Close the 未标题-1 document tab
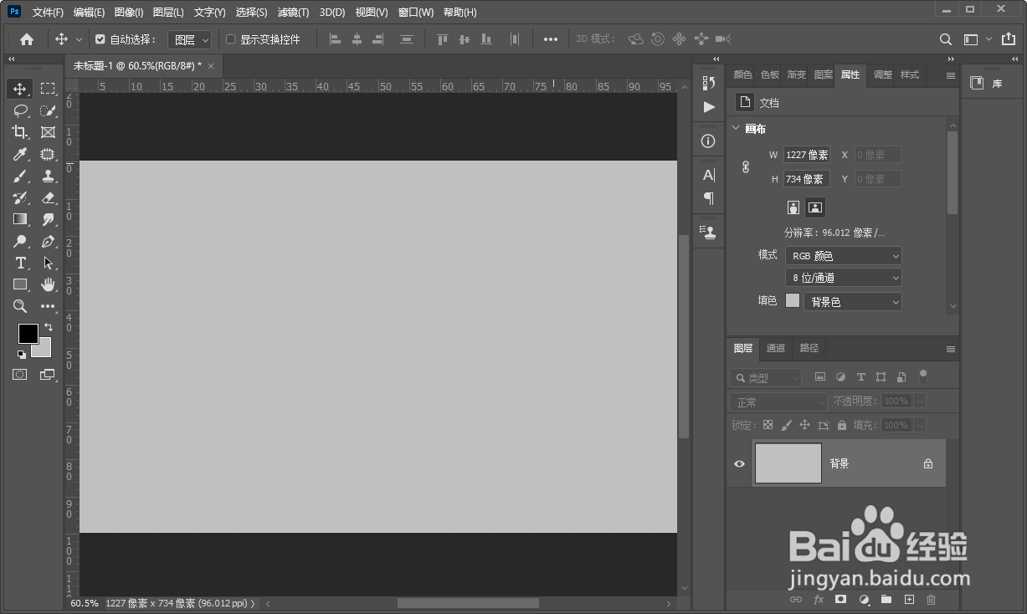This screenshot has width=1027, height=614. pyautogui.click(x=211, y=66)
